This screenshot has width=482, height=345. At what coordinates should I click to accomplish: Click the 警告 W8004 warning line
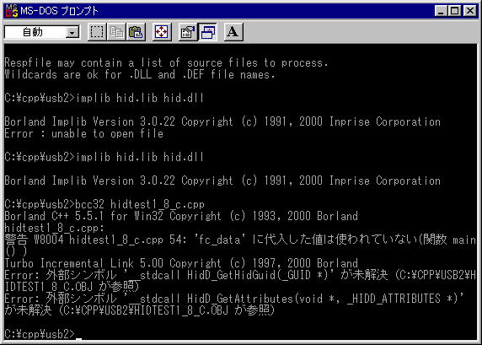pos(240,245)
